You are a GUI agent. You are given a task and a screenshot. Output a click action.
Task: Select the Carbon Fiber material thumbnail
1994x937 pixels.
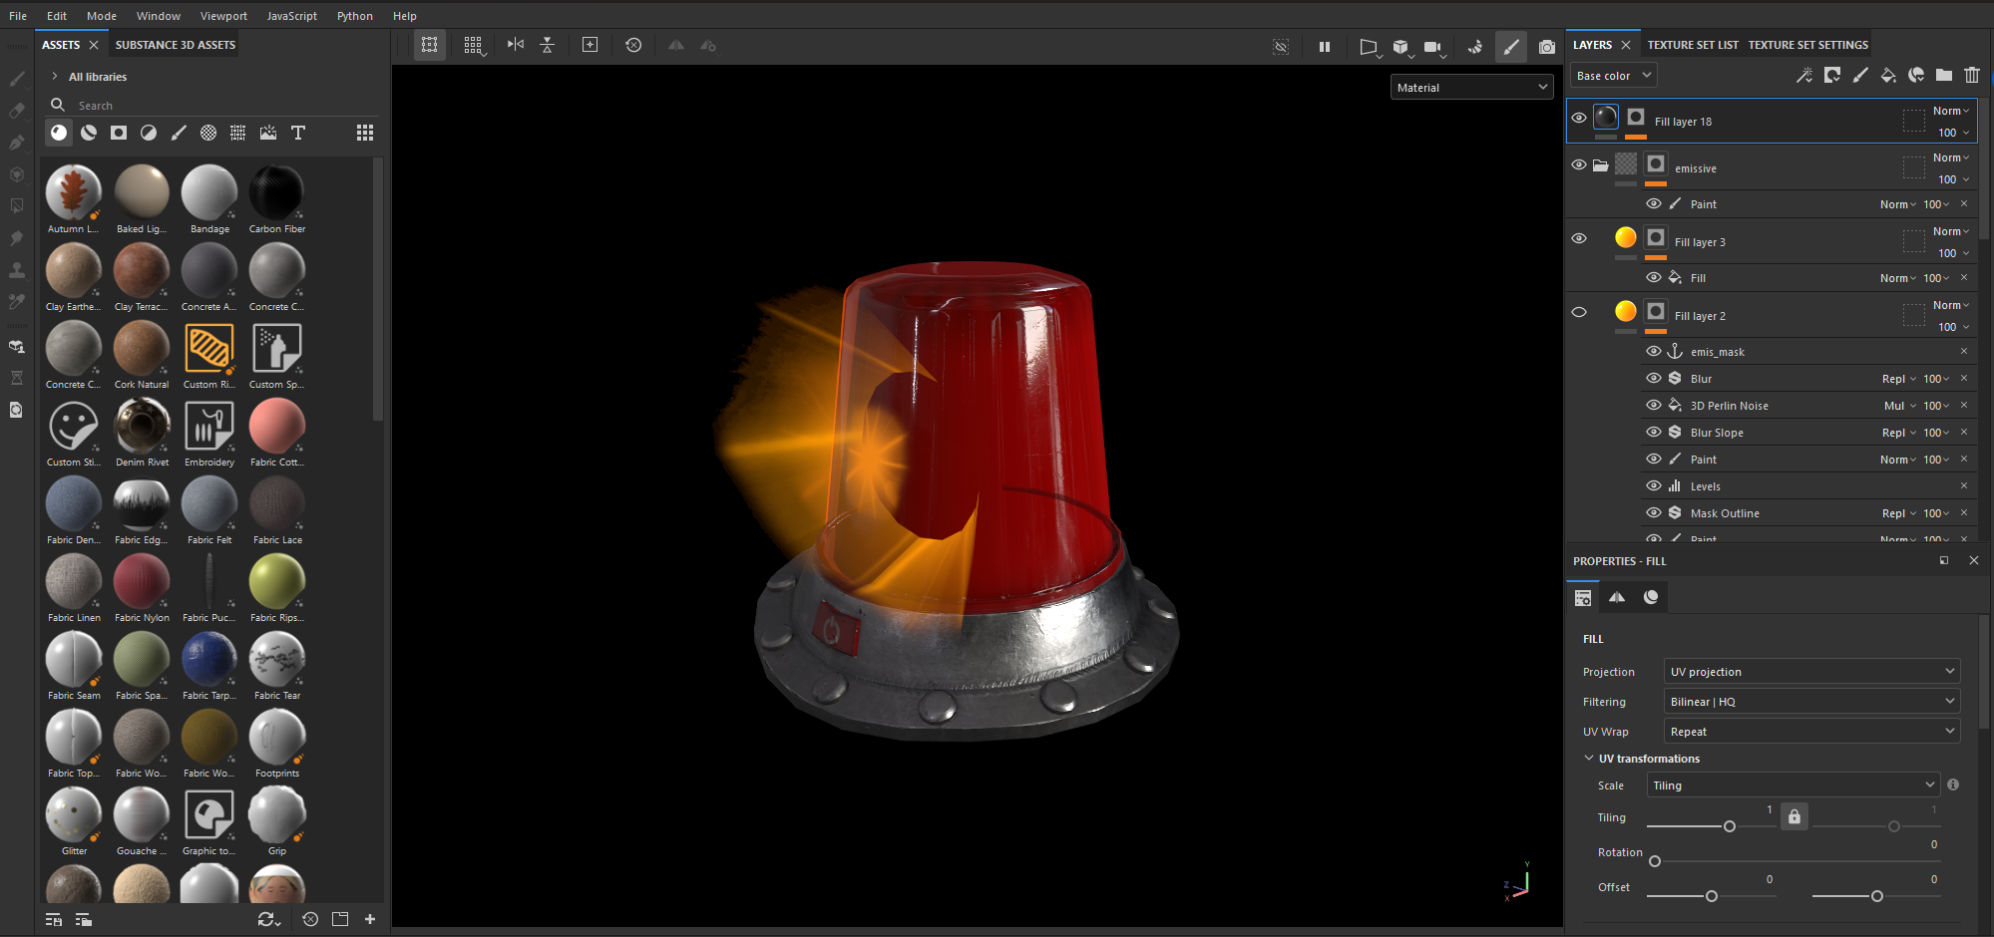[276, 193]
